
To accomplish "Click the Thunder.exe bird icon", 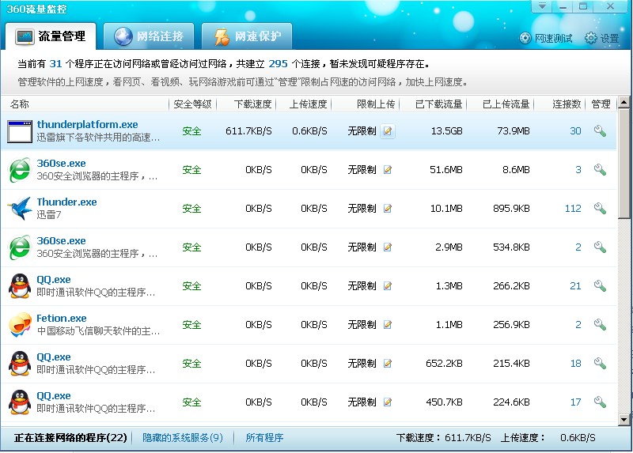I will point(19,208).
